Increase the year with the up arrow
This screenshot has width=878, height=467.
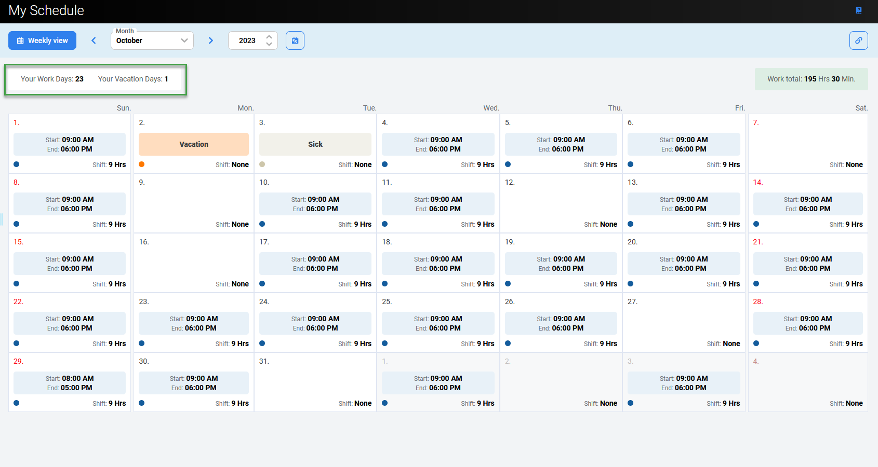pyautogui.click(x=269, y=37)
